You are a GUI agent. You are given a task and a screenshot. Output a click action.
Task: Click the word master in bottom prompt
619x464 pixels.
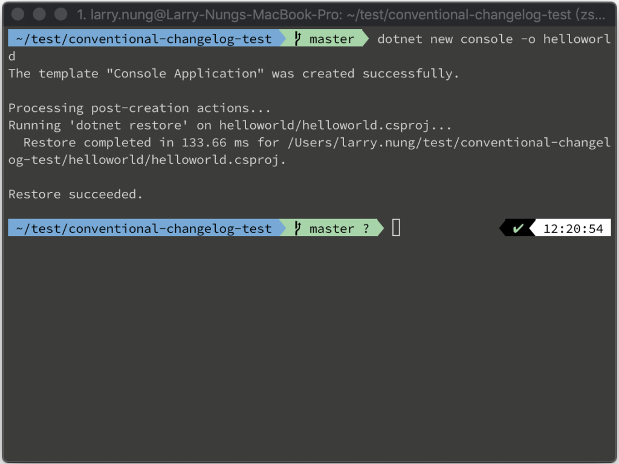pyautogui.click(x=332, y=229)
